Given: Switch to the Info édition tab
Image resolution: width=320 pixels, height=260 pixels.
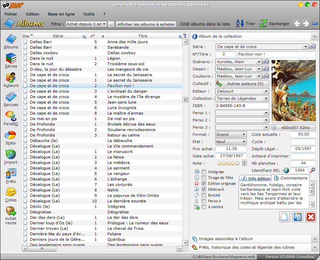Looking at the screenshot, I should coord(255,179).
